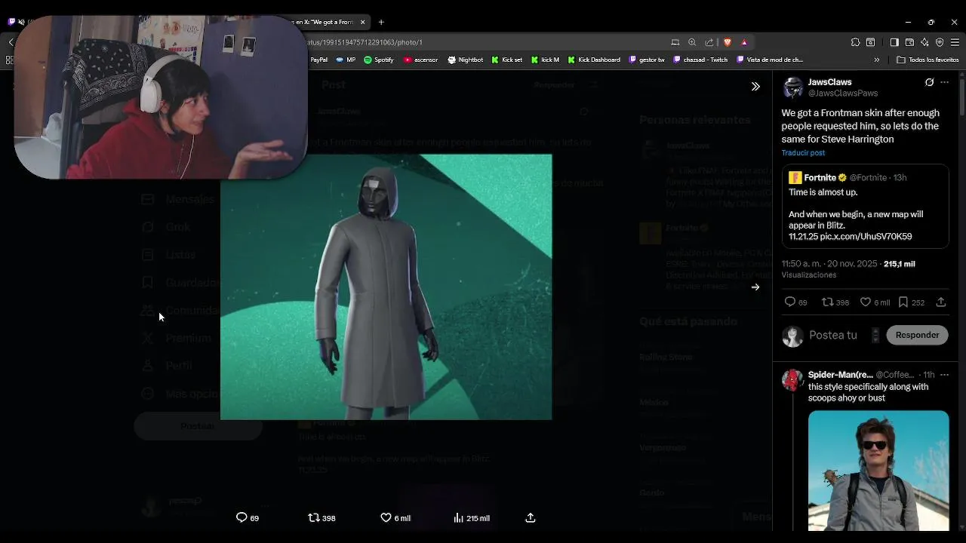The image size is (966, 543).
Task: Open Kick set bookmark
Action: 506,60
